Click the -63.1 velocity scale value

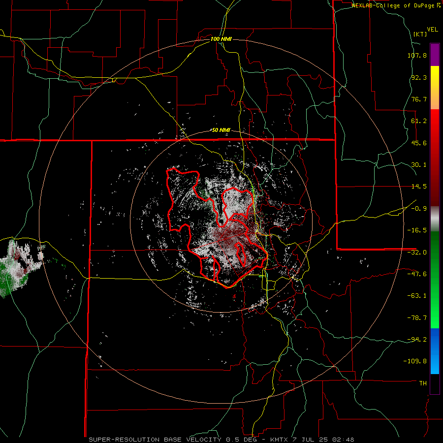[417, 296]
